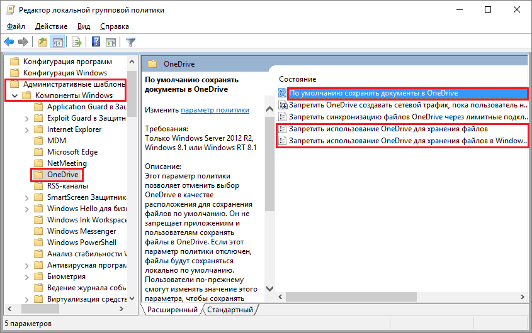Click the policy icon of 'По умолчанию сохранять документы'

point(282,93)
